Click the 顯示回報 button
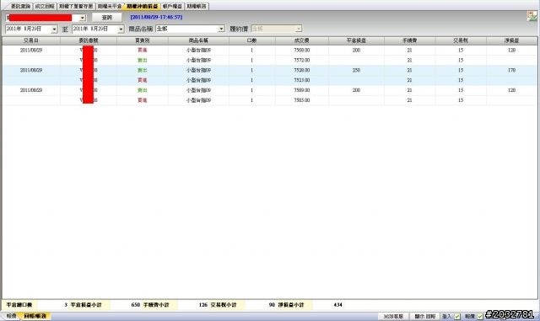The height and width of the screenshot is (321, 540). (424, 316)
